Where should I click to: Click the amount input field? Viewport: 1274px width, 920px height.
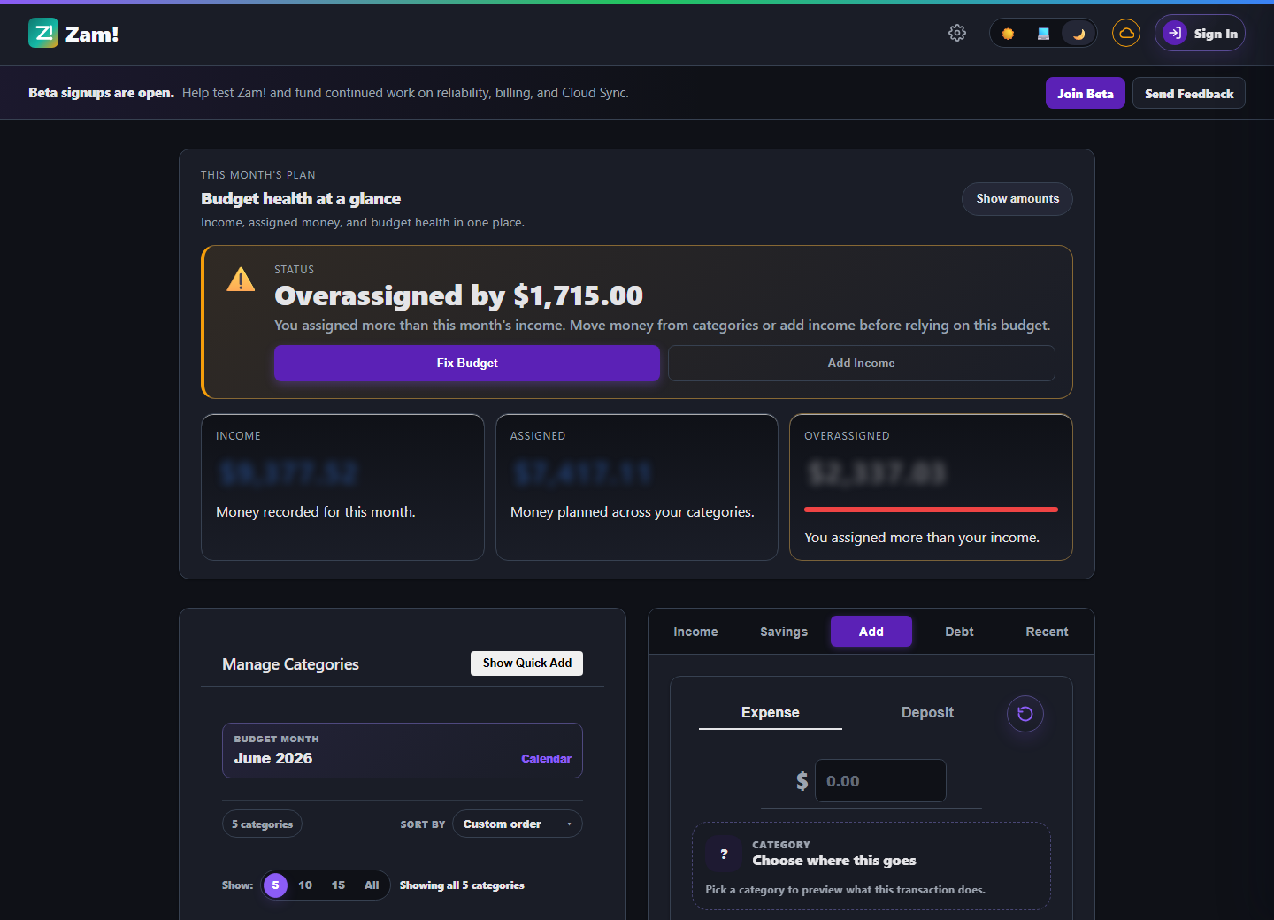880,781
